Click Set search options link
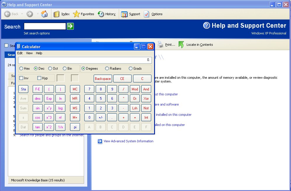The width and height of the screenshot is (291, 191). [x=37, y=33]
